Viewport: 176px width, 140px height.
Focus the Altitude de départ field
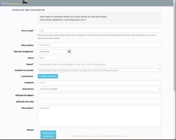(99, 95)
